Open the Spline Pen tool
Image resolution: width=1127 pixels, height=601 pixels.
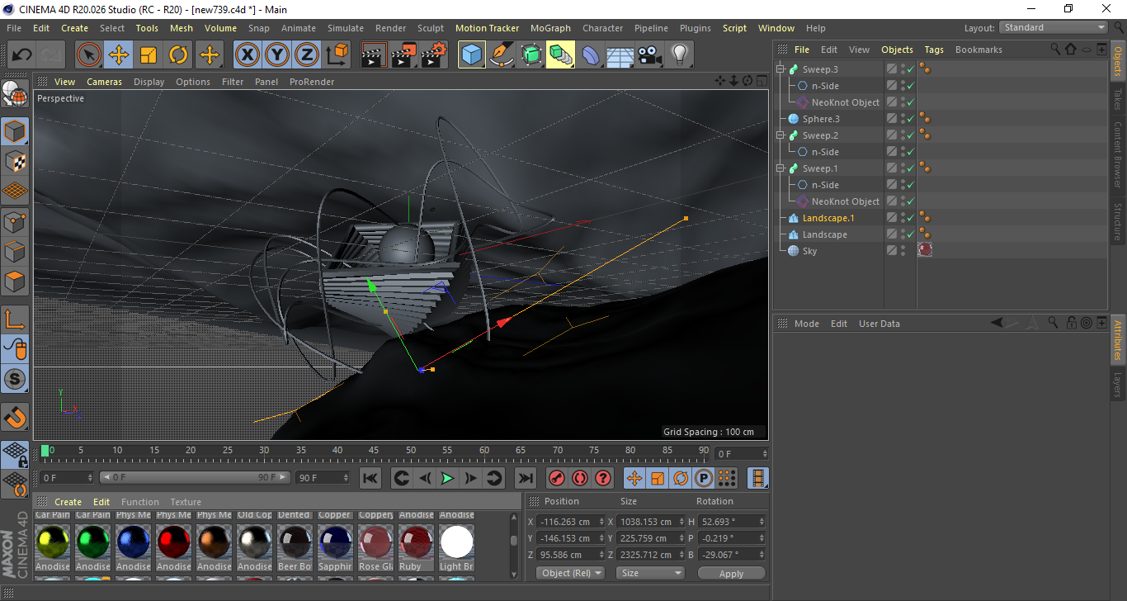[x=502, y=55]
